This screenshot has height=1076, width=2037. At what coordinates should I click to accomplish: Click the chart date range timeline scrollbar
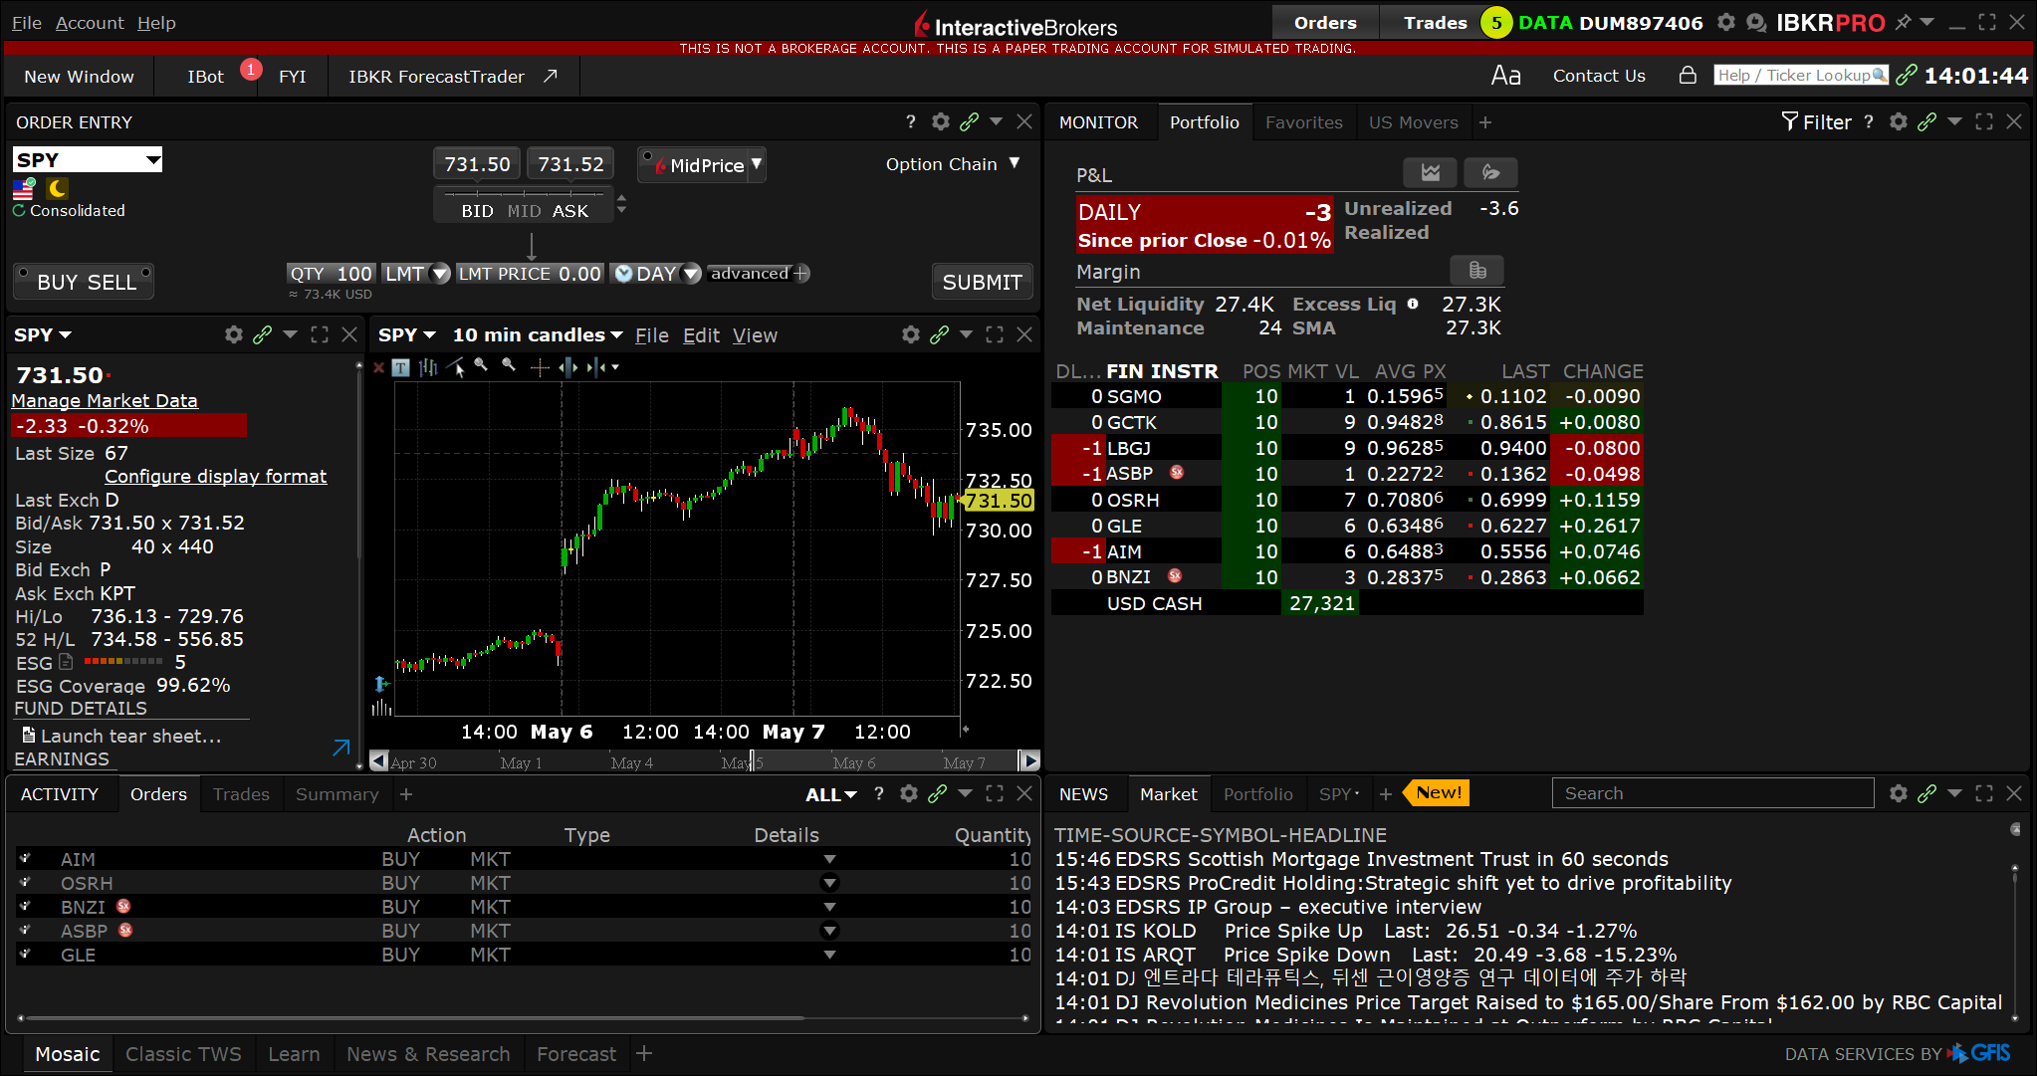(x=704, y=761)
